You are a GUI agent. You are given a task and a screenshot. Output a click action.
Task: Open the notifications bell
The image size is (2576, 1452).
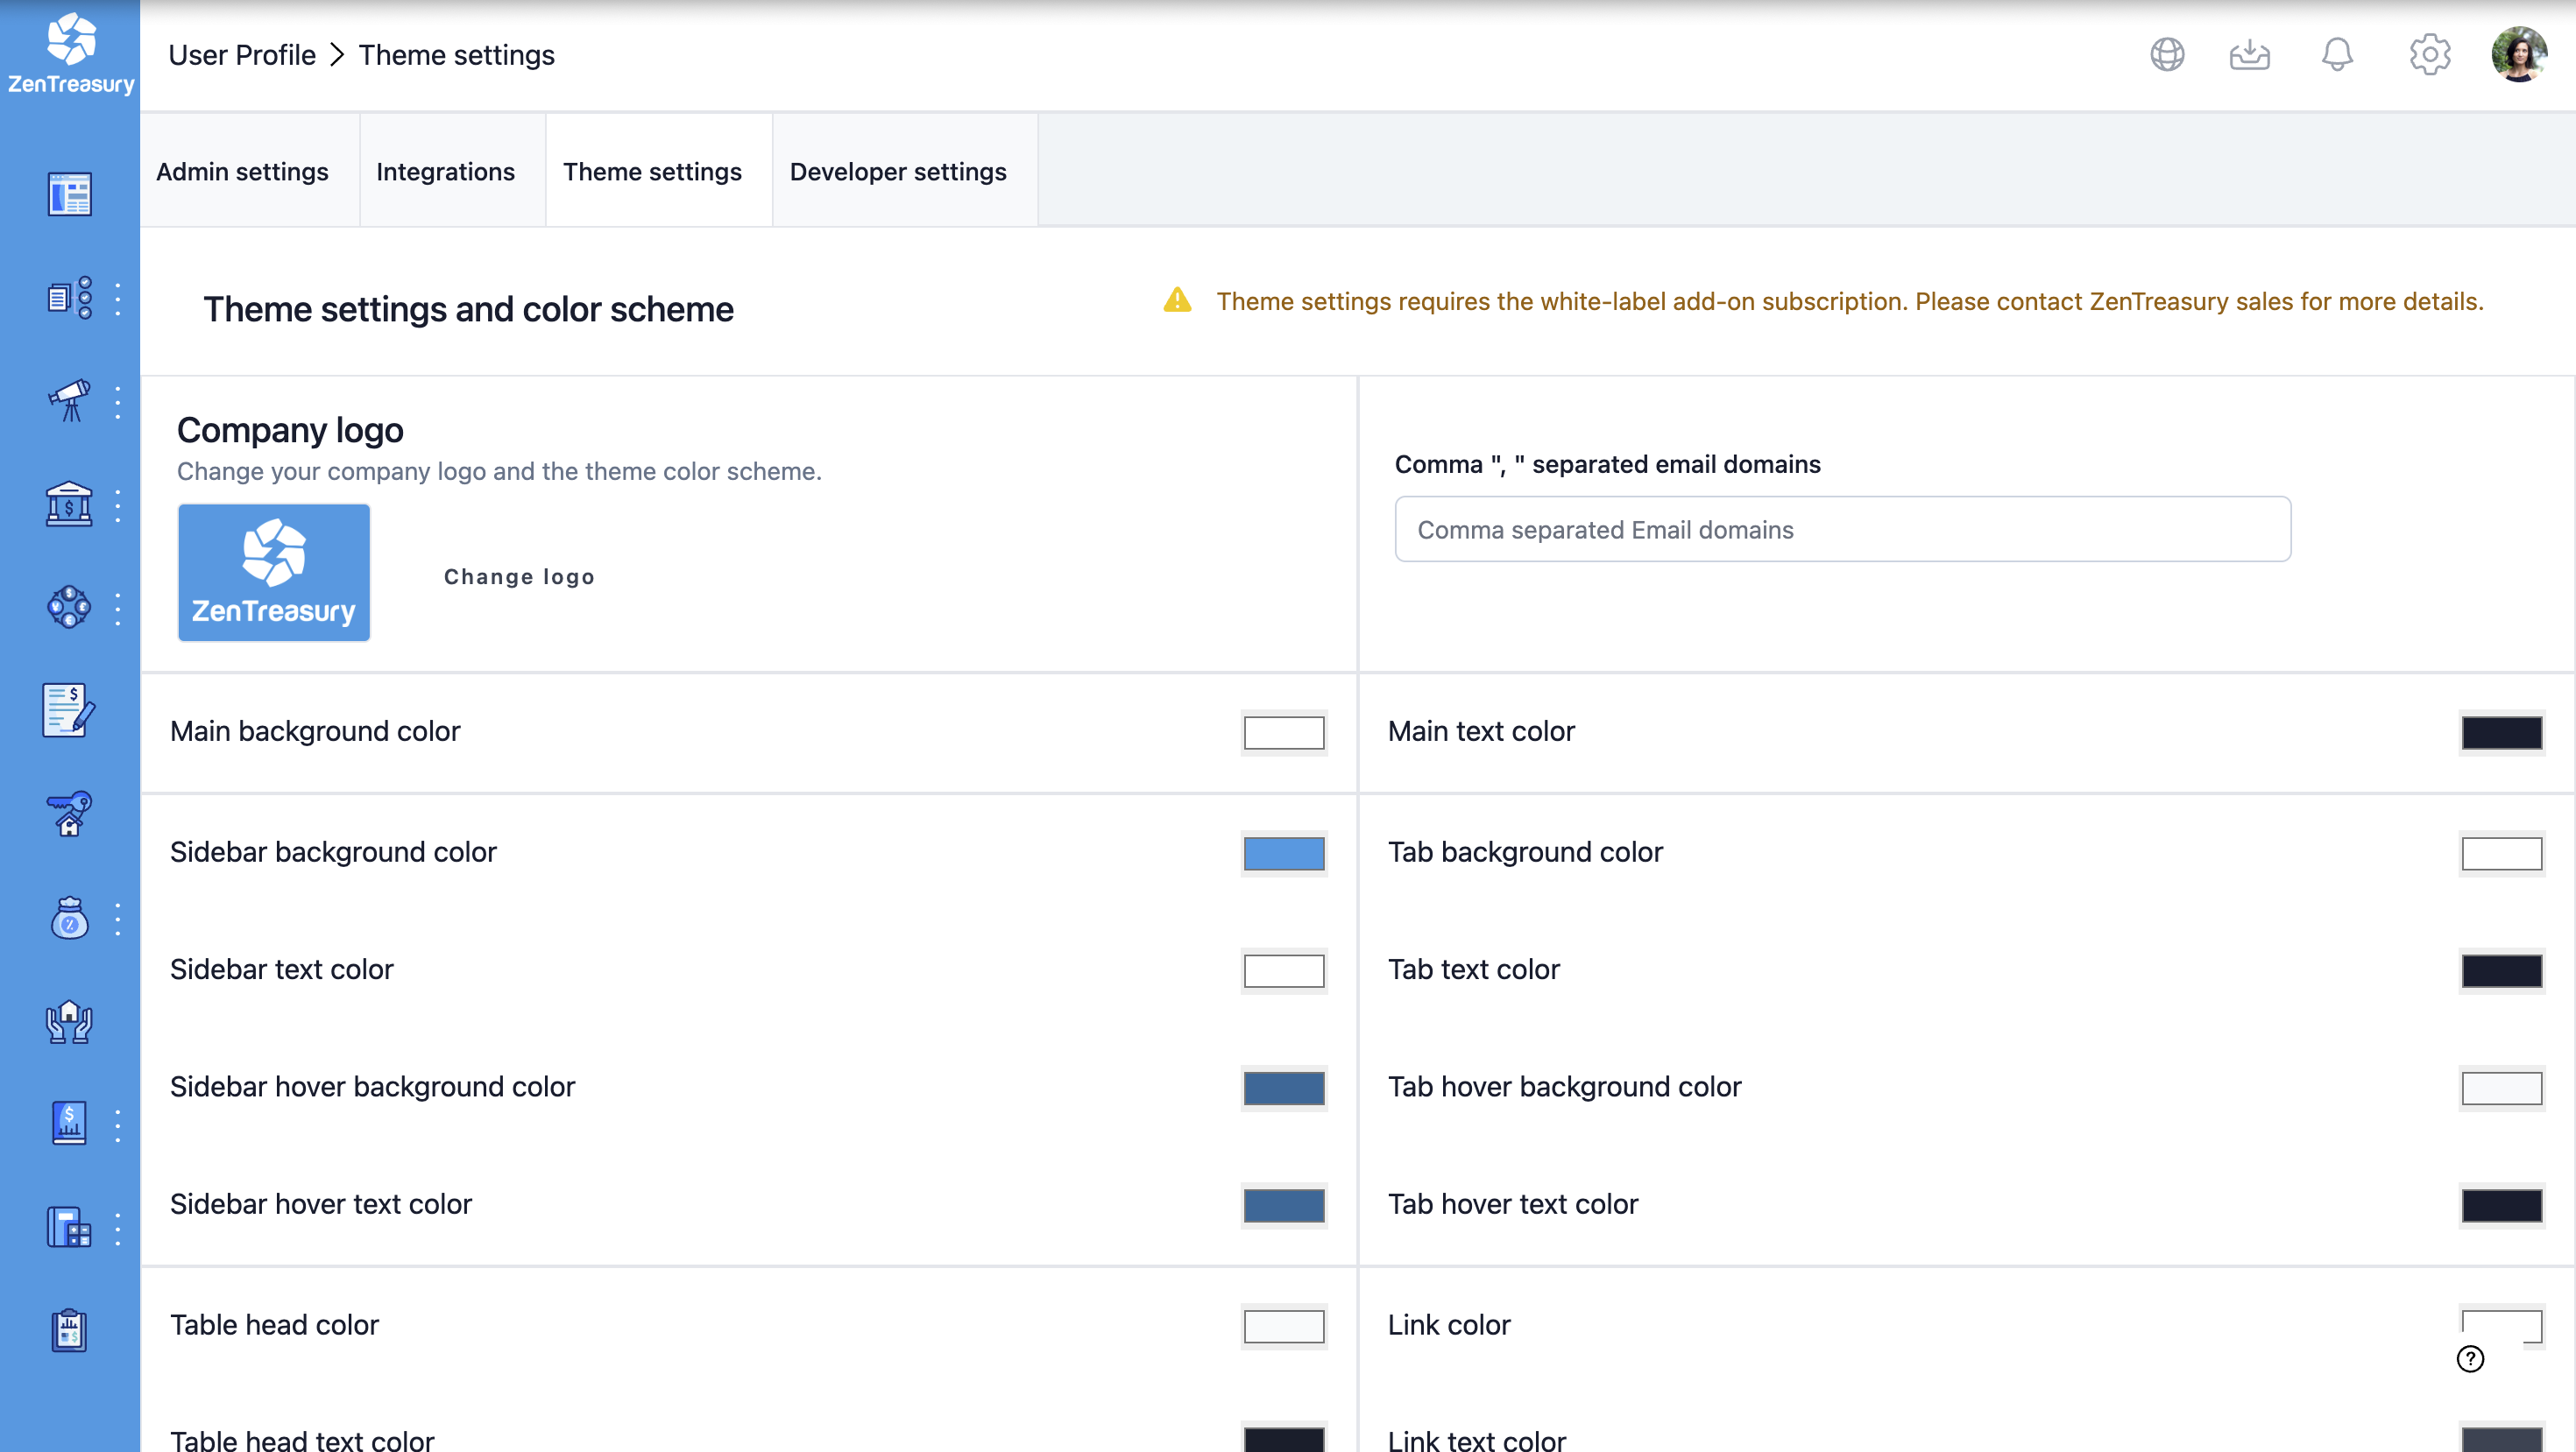point(2337,54)
